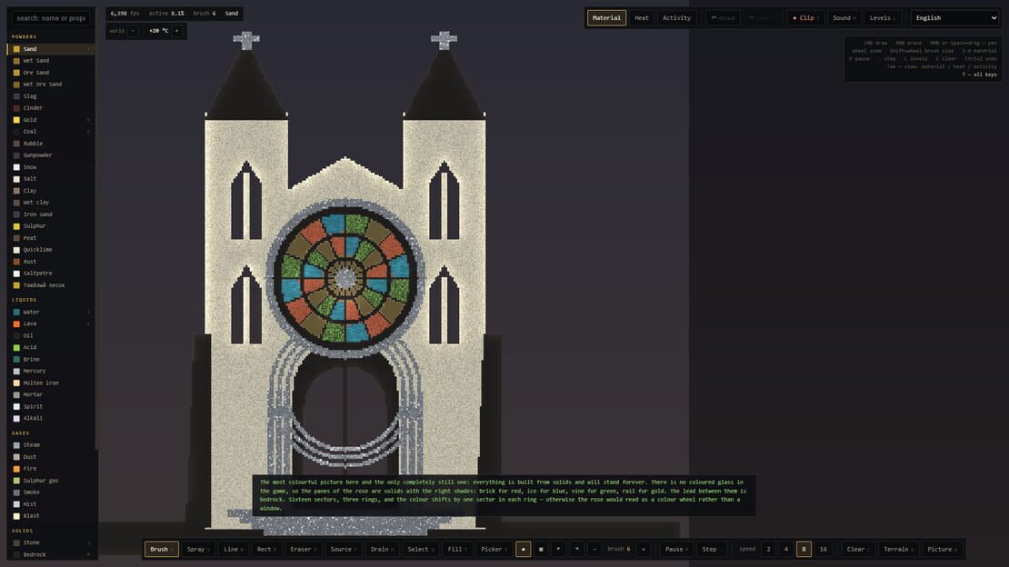This screenshot has width=1009, height=567.
Task: Set simulation speed to 16
Action: coord(823,549)
